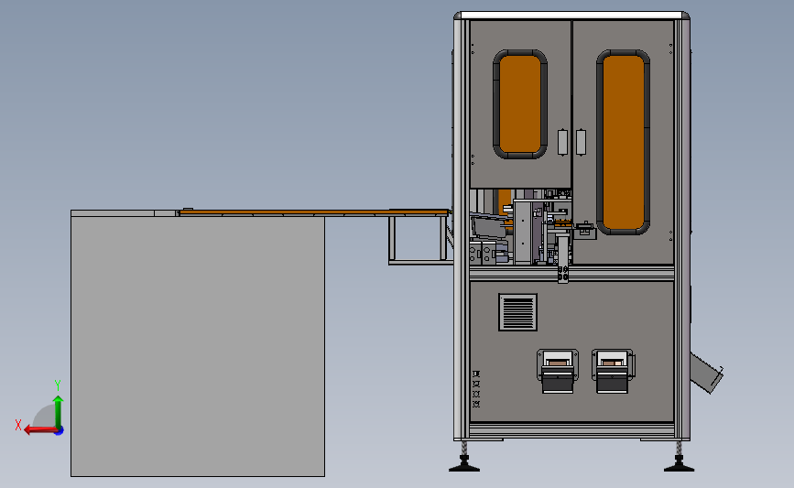Select the horizontal aluminum beam below doors
Image resolution: width=794 pixels, height=488 pixels.
pos(571,274)
